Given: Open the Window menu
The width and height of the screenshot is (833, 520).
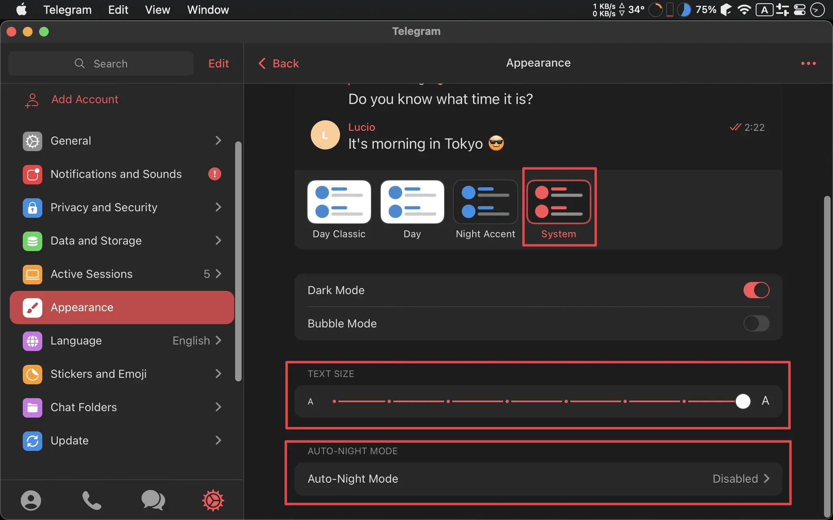Looking at the screenshot, I should coord(208,9).
